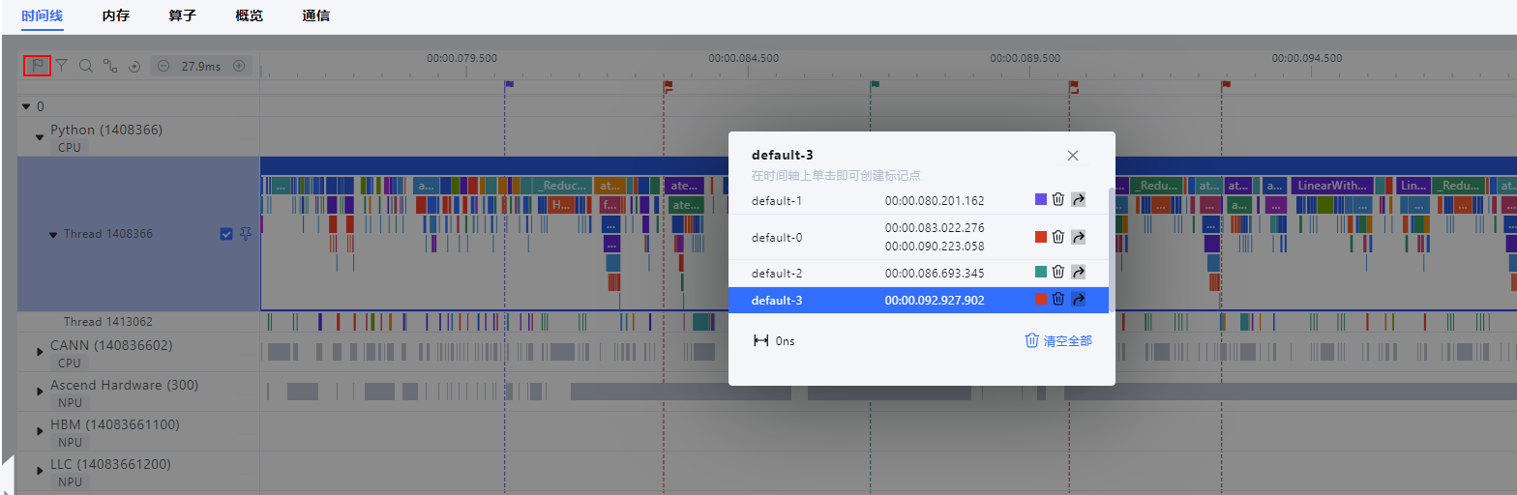The height and width of the screenshot is (495, 1517).
Task: Change the default-1 purple color swatch
Action: 1041,199
